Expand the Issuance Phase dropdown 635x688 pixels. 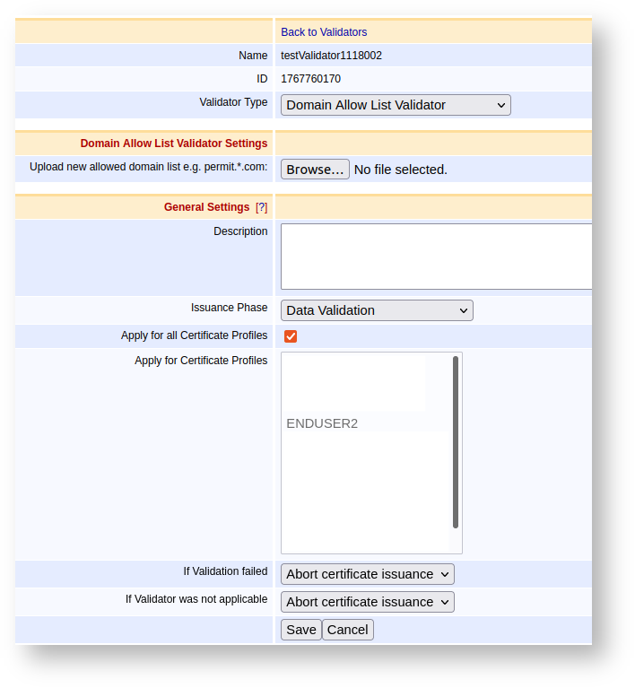pos(377,310)
